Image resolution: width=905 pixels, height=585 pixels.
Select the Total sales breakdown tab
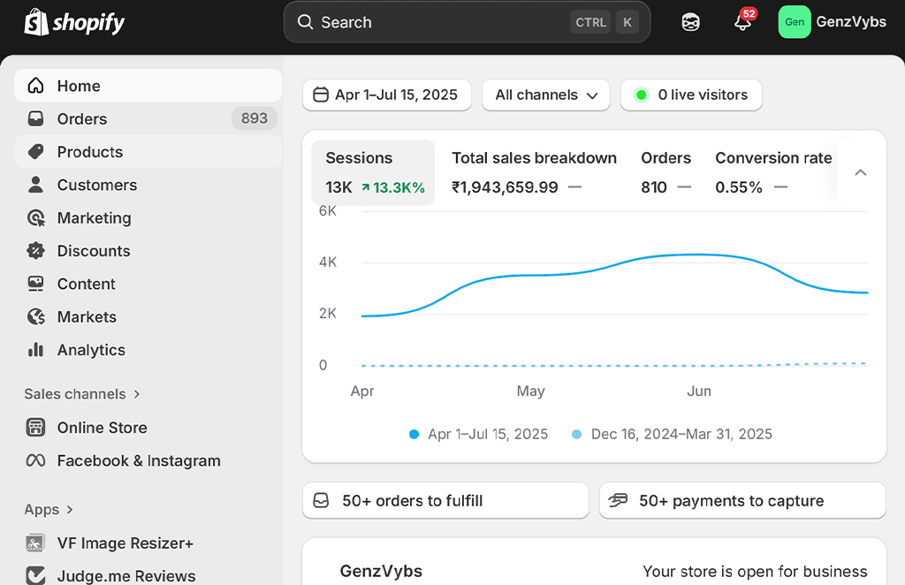[534, 172]
